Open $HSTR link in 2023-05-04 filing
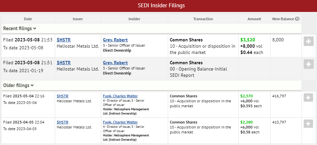The image size is (317, 145). point(63,96)
